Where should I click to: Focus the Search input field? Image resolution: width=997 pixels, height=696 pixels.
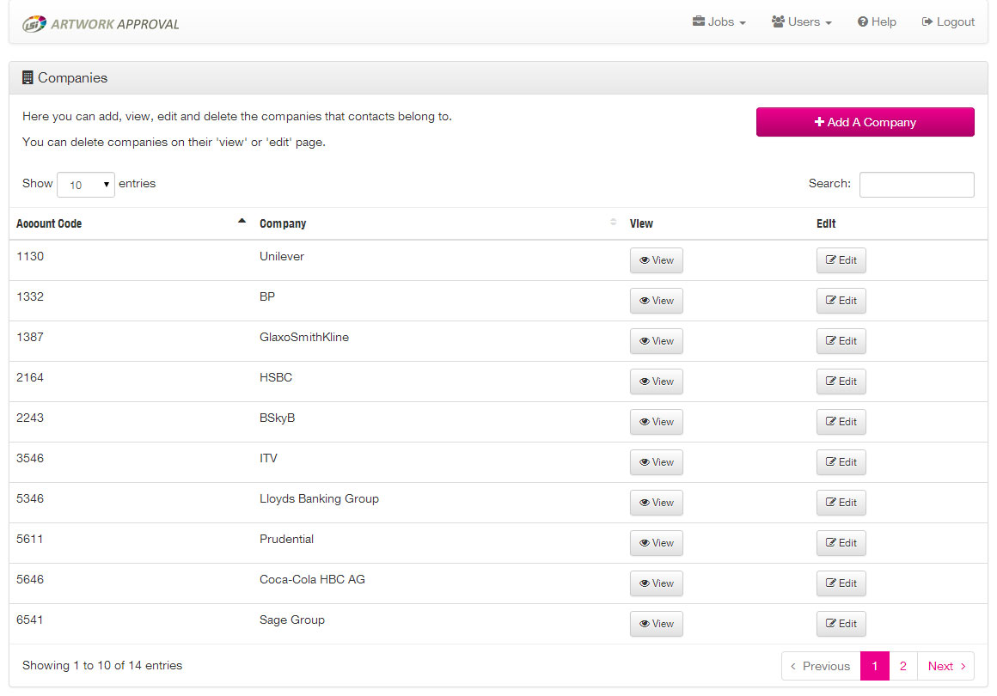point(916,185)
